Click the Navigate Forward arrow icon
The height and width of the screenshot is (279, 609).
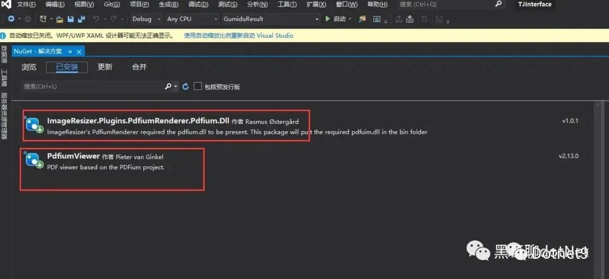point(28,19)
